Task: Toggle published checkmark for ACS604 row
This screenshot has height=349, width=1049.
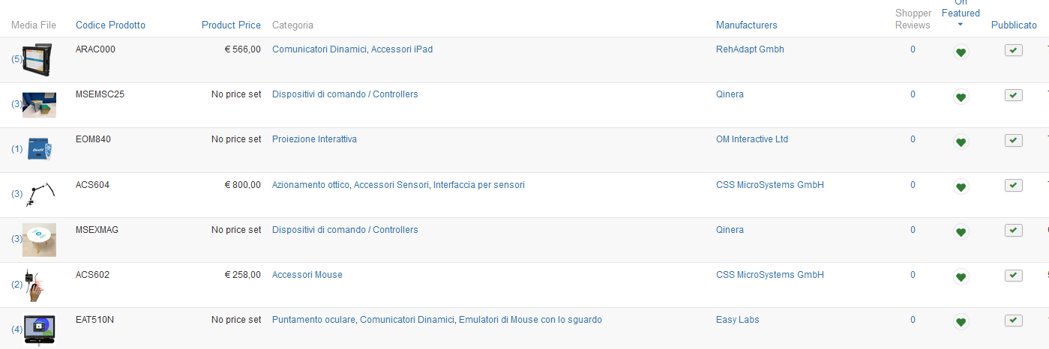Action: tap(1013, 185)
